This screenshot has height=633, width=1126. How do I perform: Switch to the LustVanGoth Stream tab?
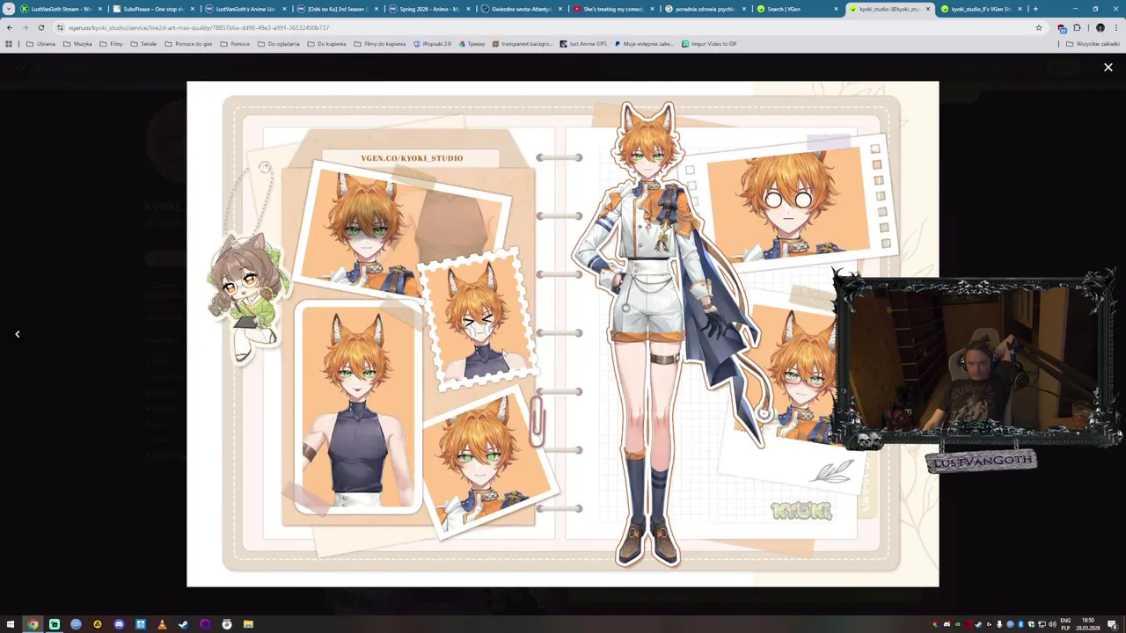[62, 9]
